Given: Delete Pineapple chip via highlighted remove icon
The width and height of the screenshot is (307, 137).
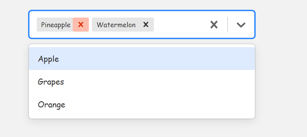Looking at the screenshot, I should [x=81, y=25].
